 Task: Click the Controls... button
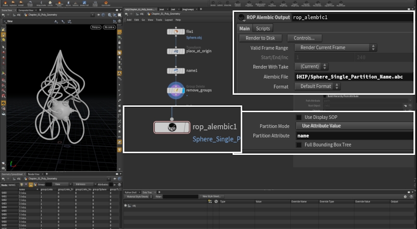pos(304,38)
